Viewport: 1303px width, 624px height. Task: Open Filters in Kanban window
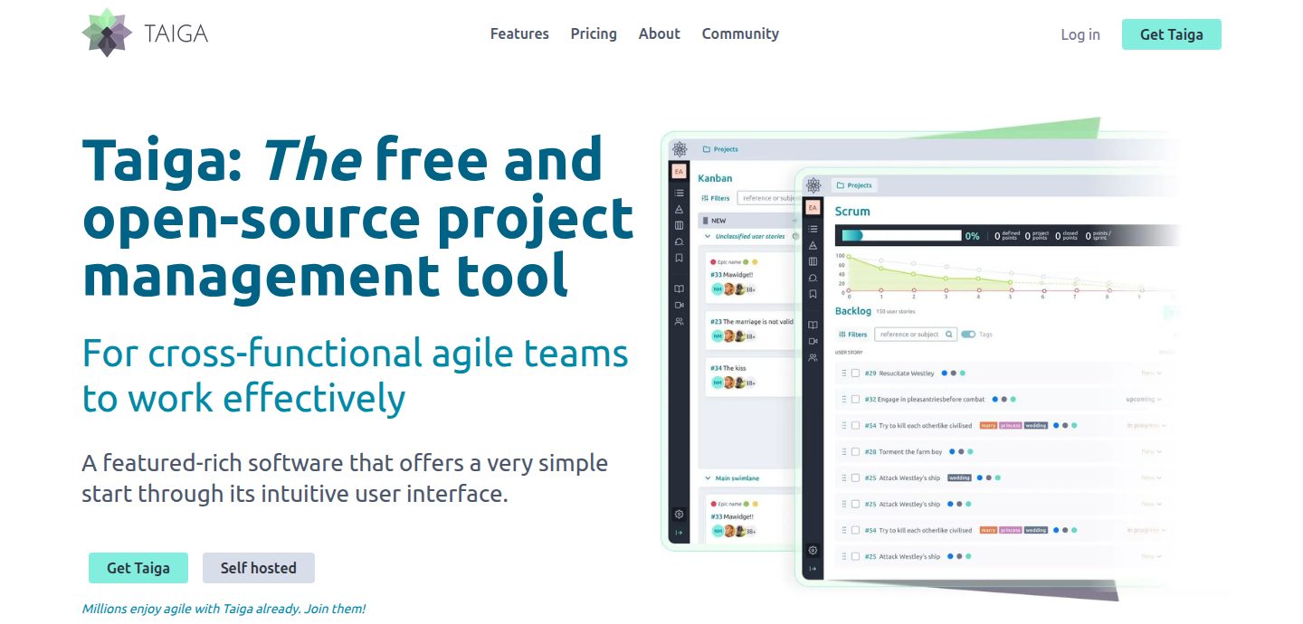715,198
